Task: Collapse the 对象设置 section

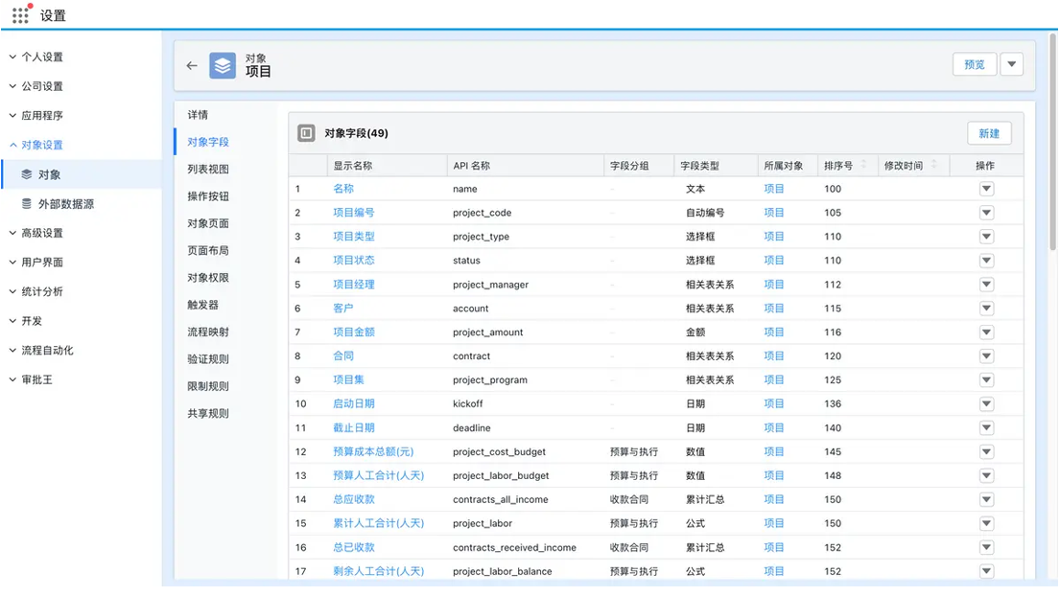Action: [x=42, y=146]
